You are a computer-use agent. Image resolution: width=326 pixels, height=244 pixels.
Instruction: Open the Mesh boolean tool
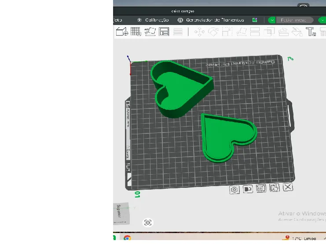coord(269,32)
